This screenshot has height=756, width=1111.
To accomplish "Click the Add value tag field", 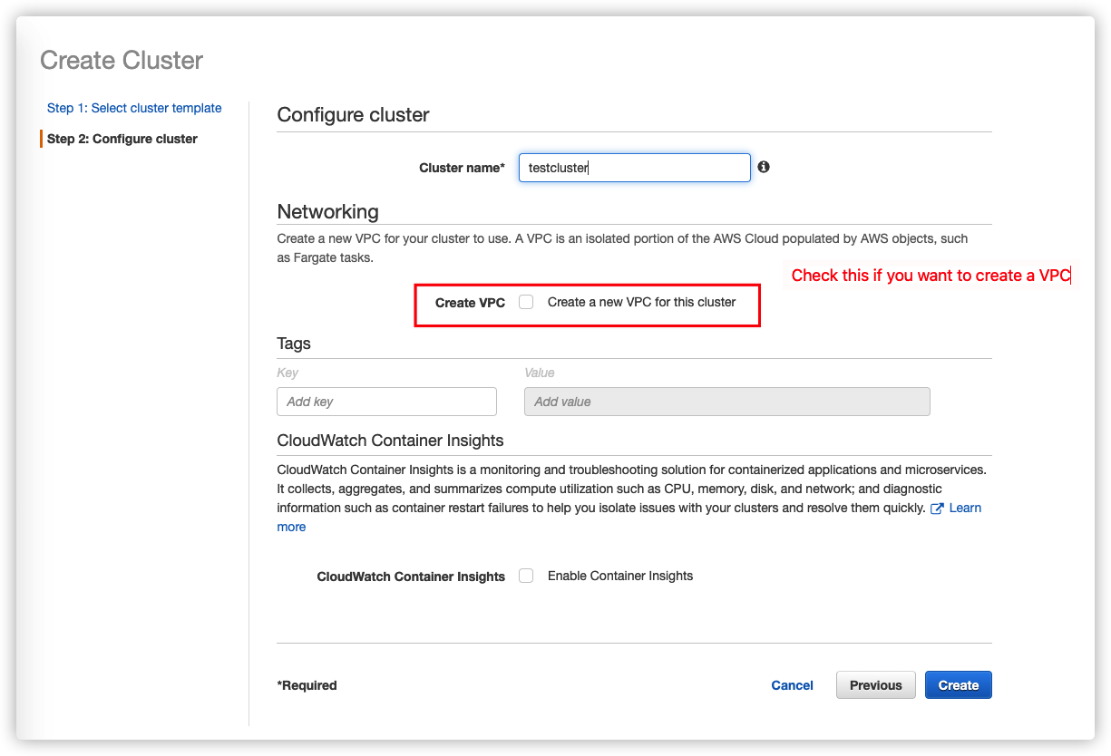I will tap(726, 402).
